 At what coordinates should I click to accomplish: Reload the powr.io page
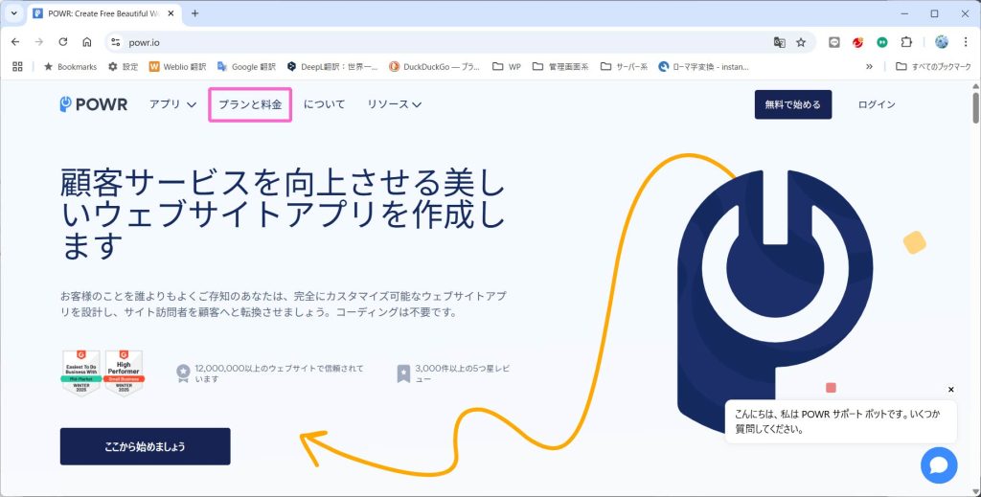(x=63, y=42)
